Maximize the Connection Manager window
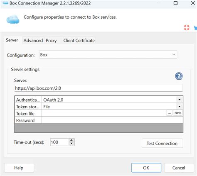 point(175,3)
